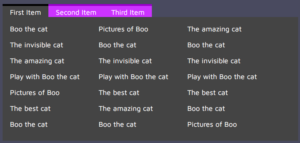Image resolution: width=300 pixels, height=143 pixels.
Task: Open Play with Boo the cat in first column
Action: 45,77
